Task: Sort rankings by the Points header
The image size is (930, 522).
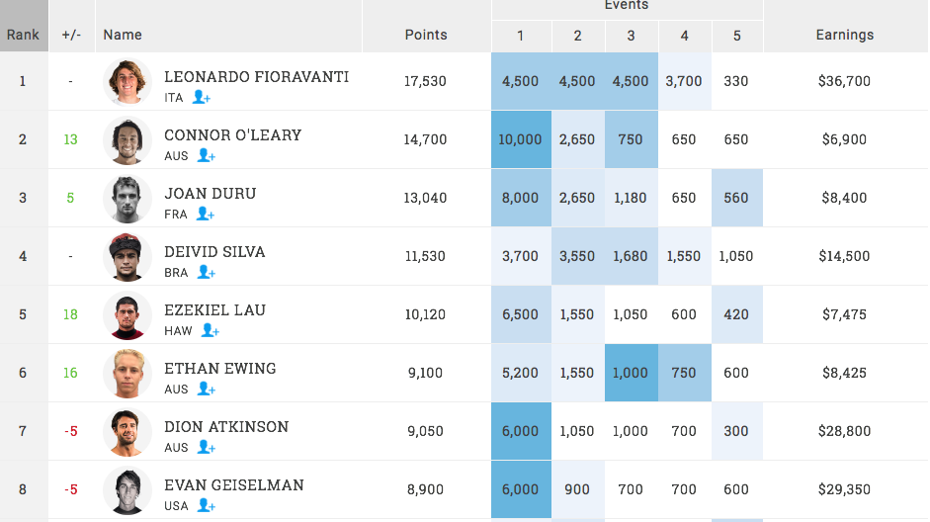Action: tap(426, 35)
